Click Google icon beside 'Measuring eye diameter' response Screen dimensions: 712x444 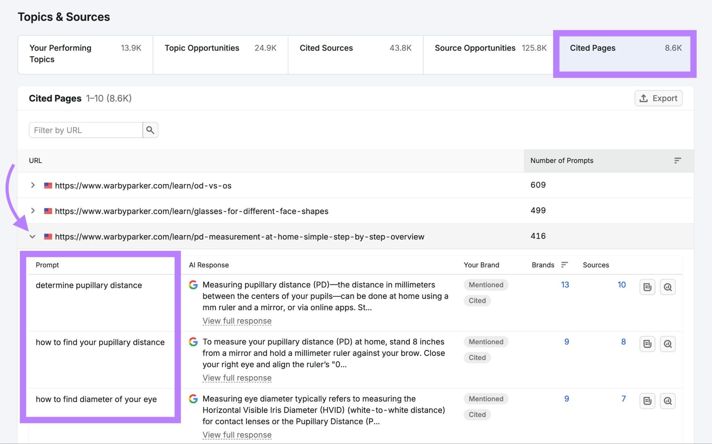click(x=193, y=399)
